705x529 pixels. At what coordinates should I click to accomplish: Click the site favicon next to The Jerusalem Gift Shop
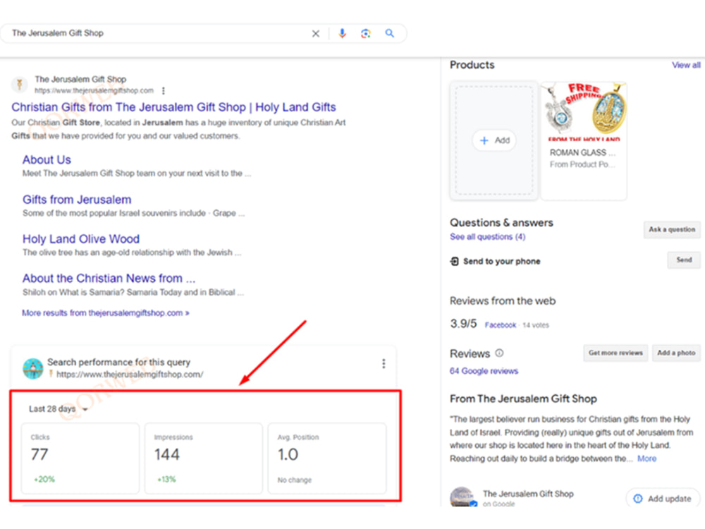19,85
